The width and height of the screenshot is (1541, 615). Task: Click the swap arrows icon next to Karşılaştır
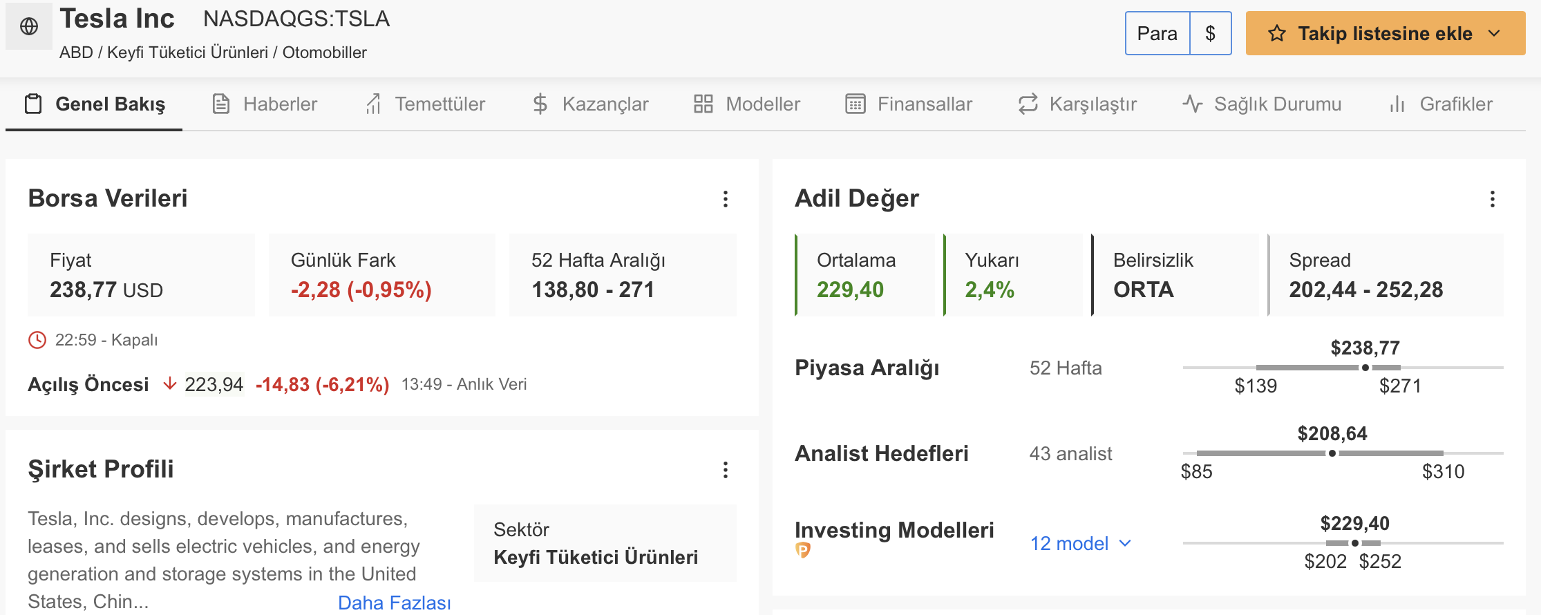[1028, 104]
